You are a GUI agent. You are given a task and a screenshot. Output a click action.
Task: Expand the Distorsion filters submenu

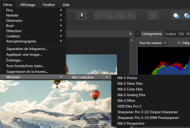coord(33,20)
